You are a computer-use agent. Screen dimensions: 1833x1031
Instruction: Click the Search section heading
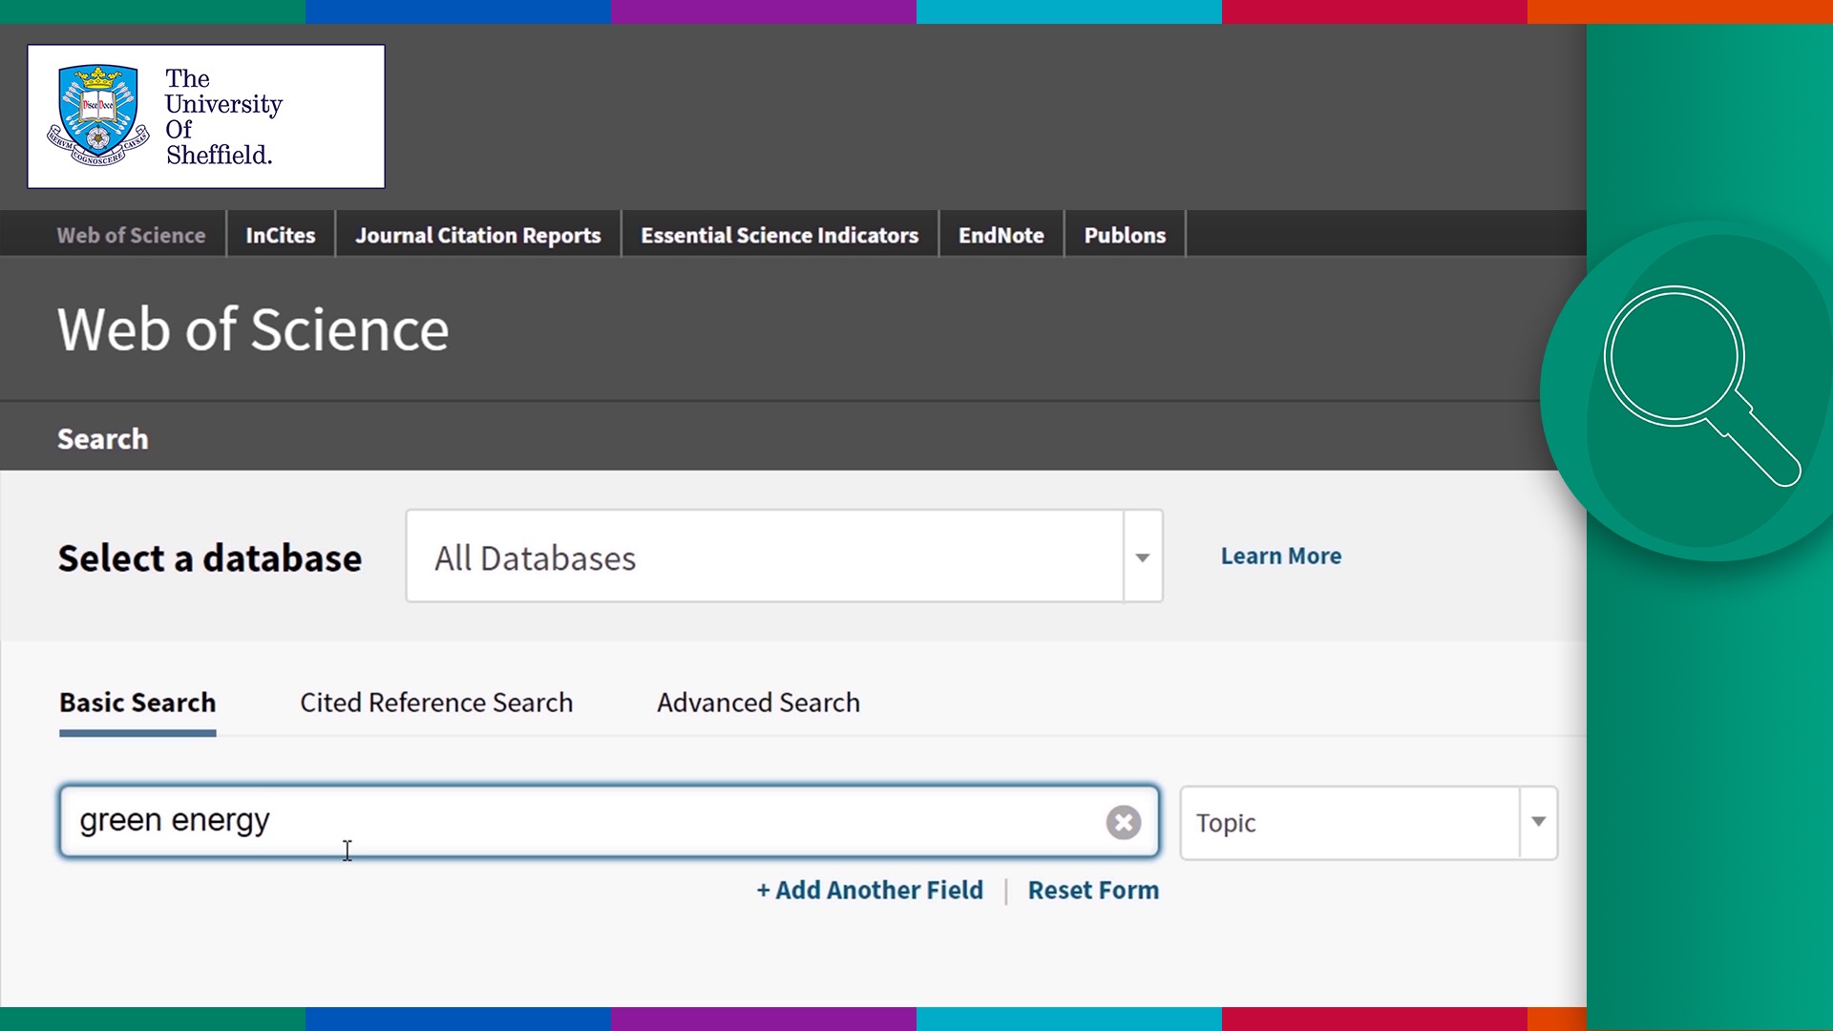click(x=102, y=439)
